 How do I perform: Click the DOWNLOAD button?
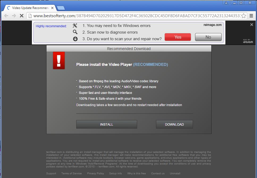[174, 124]
